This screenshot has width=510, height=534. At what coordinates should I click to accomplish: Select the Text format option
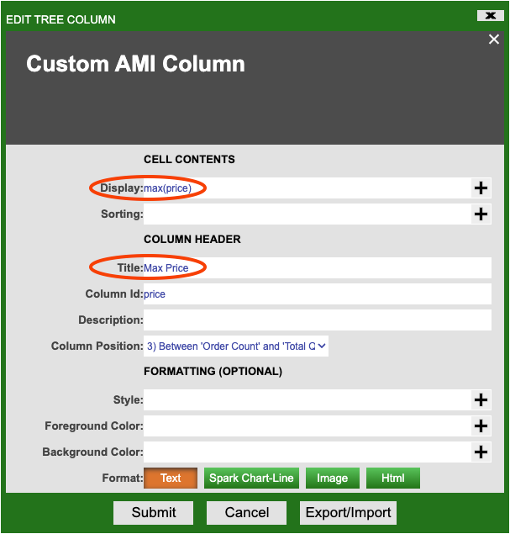click(171, 478)
